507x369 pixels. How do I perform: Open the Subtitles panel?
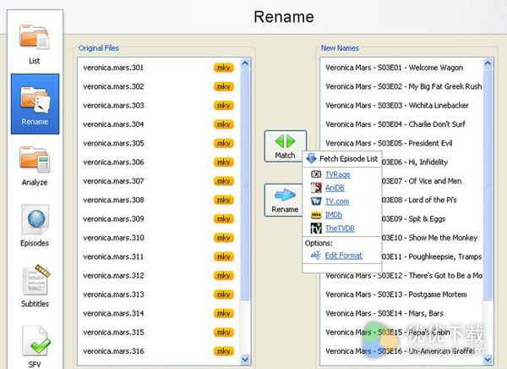pos(35,285)
